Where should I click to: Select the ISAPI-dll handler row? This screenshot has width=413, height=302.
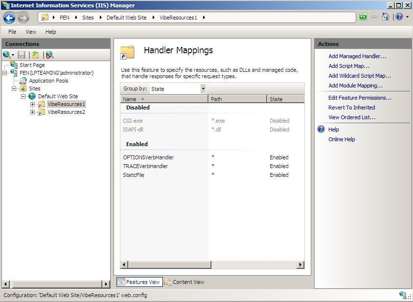pos(212,129)
